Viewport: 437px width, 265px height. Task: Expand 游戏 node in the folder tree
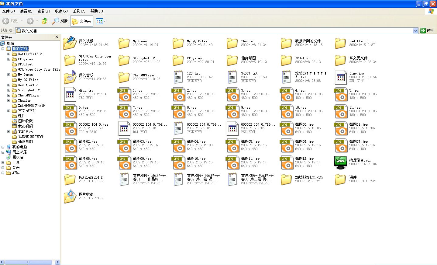pos(3,173)
